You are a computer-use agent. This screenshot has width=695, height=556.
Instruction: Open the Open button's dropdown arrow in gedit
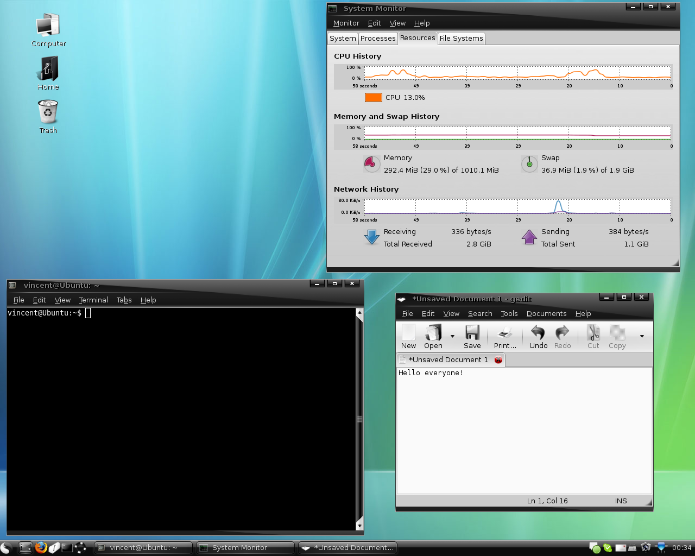click(x=452, y=336)
